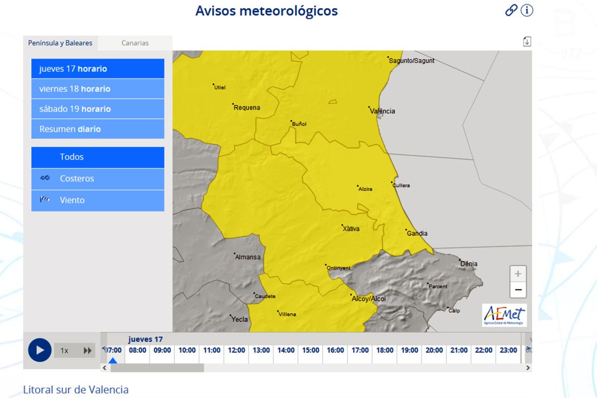Zoom out of the map
597x398 pixels.
518,290
